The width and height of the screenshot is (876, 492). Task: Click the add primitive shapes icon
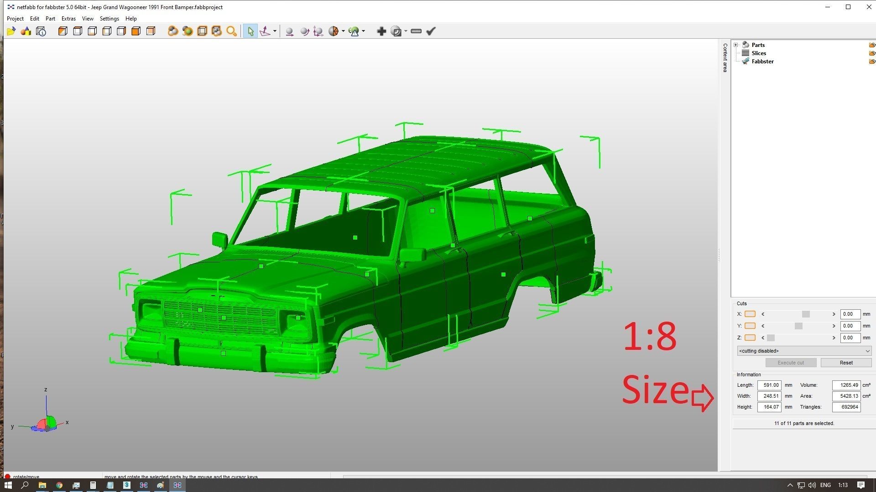click(x=26, y=31)
